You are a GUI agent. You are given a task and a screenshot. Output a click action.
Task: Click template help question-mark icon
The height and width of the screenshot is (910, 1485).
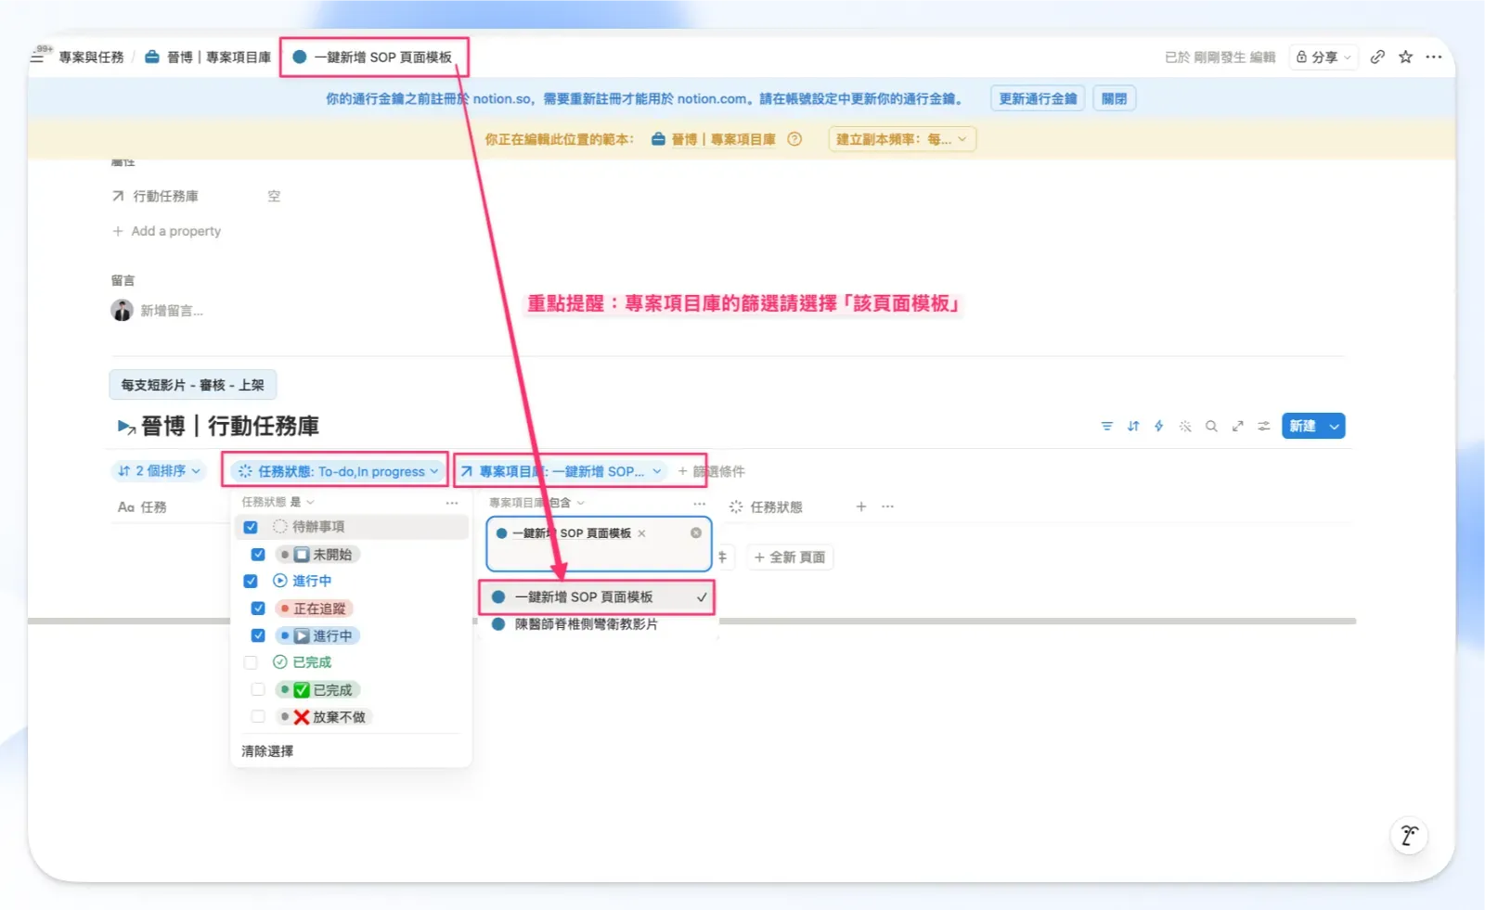(794, 139)
